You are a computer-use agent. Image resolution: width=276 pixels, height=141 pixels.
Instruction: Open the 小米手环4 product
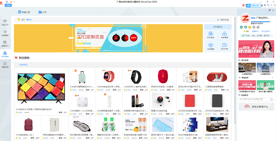(x=136, y=79)
